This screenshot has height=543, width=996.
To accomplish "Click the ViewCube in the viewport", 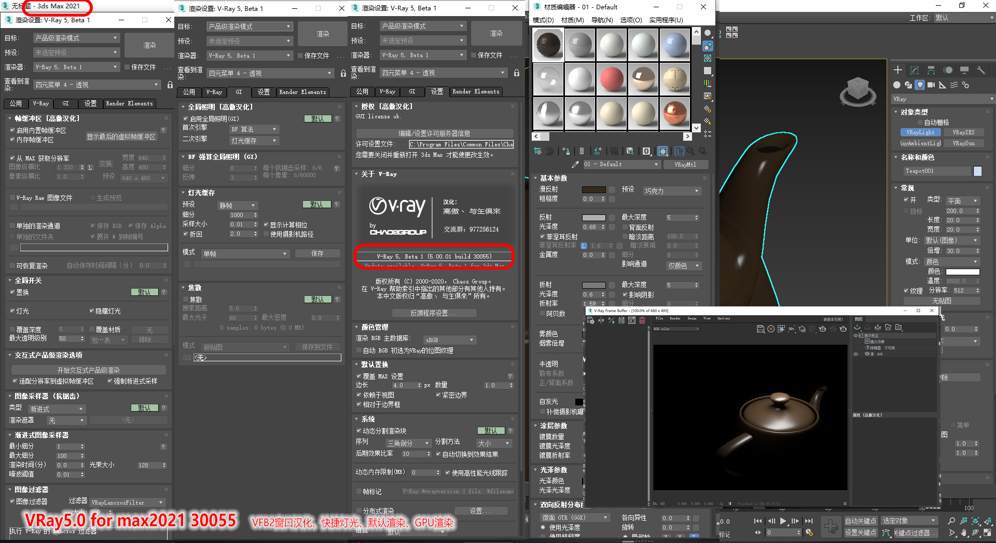I will pos(857,91).
